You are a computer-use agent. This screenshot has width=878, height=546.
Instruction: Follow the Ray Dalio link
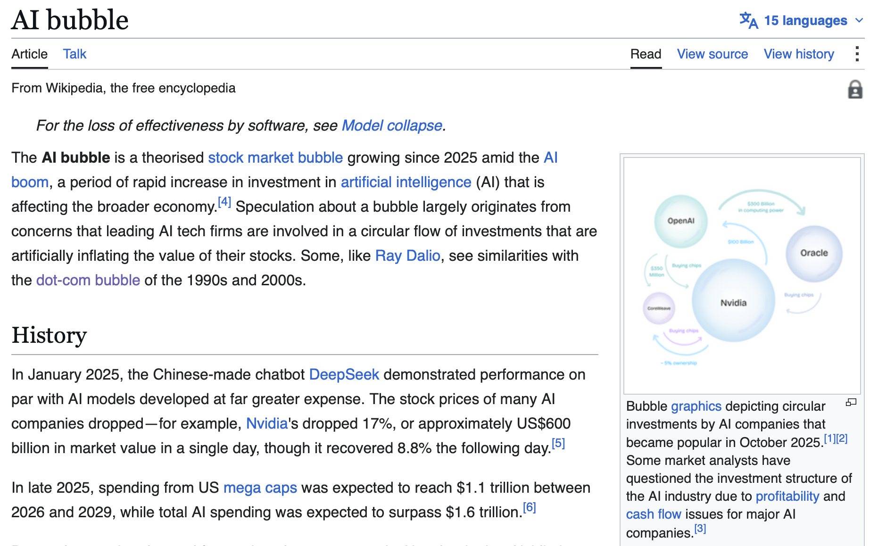pyautogui.click(x=408, y=256)
